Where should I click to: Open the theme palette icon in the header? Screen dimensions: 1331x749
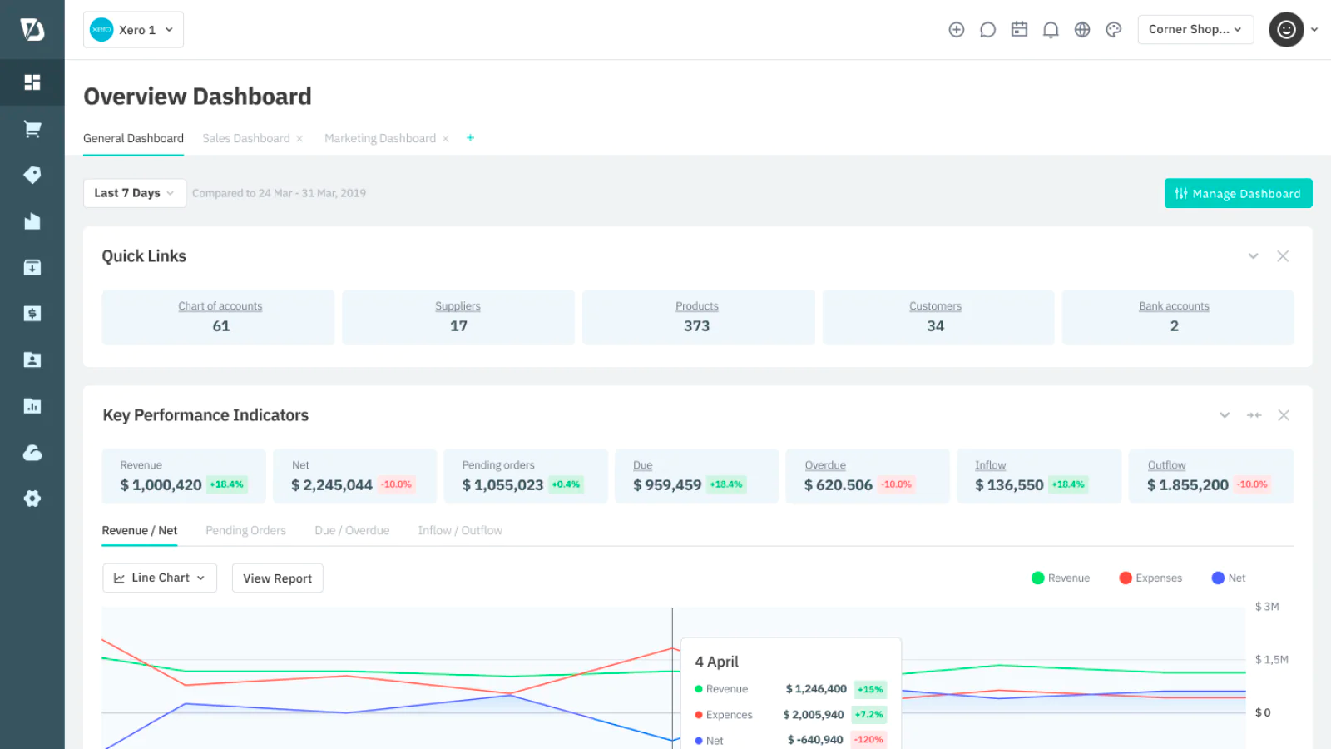pyautogui.click(x=1113, y=29)
